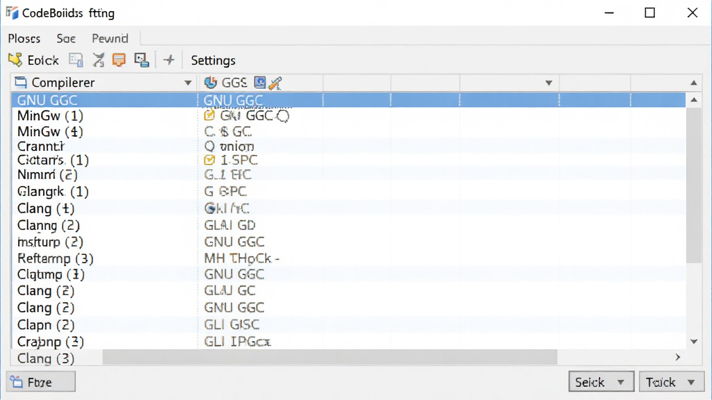The image size is (712, 400).
Task: Select the Clqtimp (1) row
Action: pyautogui.click(x=348, y=274)
